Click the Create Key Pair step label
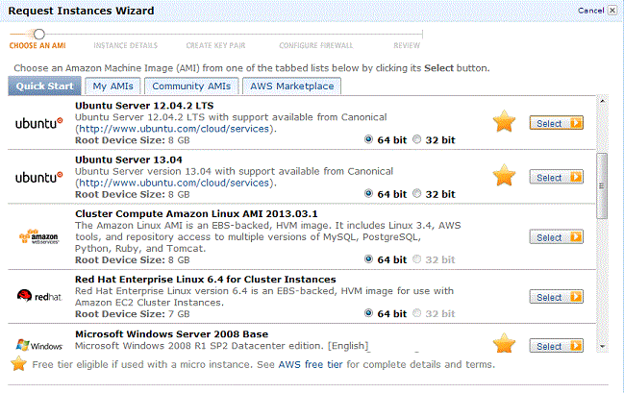This screenshot has width=624, height=393. tap(215, 46)
